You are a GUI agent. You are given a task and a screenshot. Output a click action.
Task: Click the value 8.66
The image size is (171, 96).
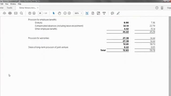tap(126, 23)
